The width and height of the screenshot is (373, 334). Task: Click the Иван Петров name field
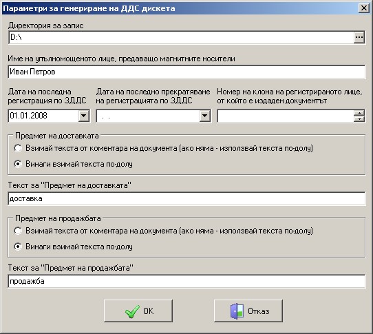[x=186, y=72]
